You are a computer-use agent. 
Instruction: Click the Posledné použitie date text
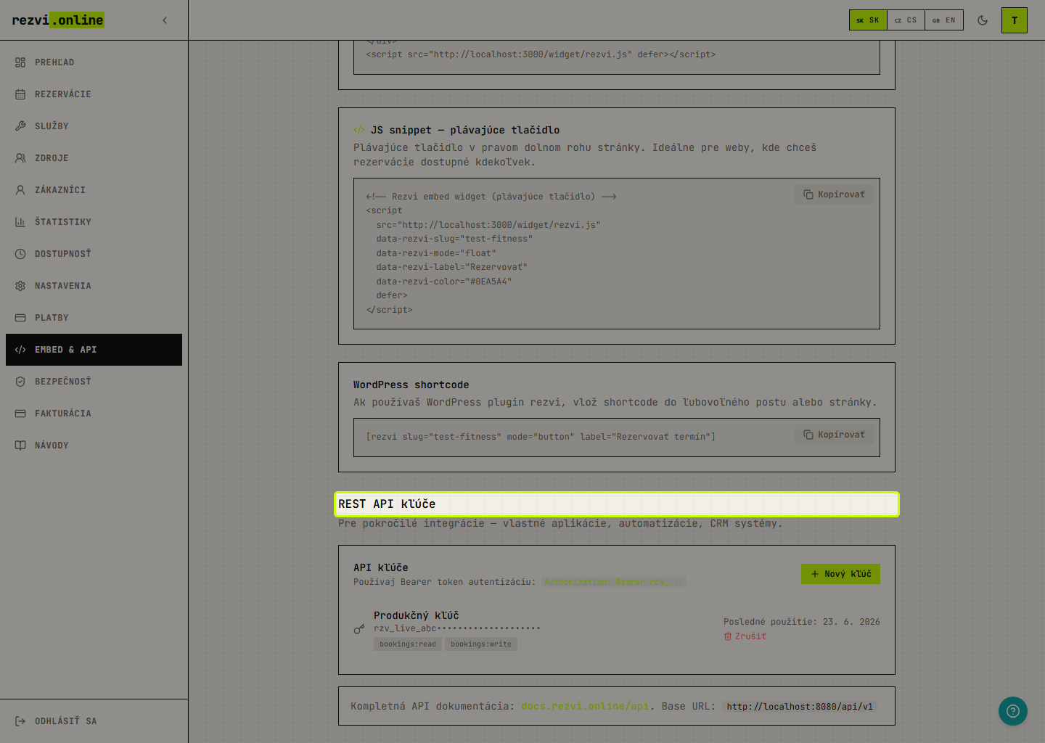pyautogui.click(x=802, y=622)
